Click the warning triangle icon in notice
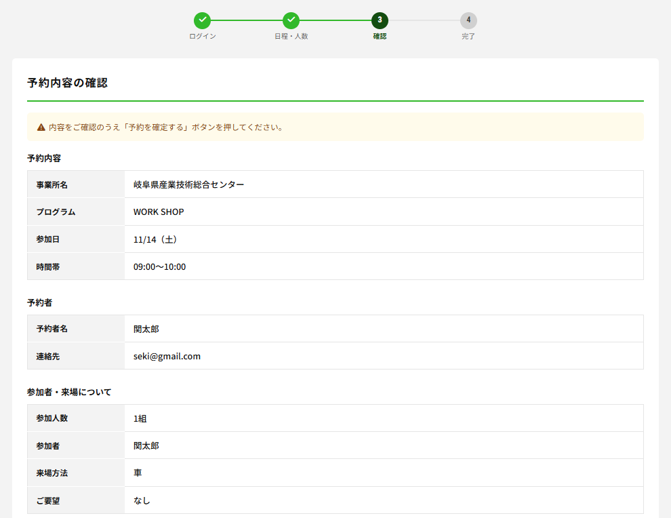Viewport: 671px width, 518px height. coord(41,127)
